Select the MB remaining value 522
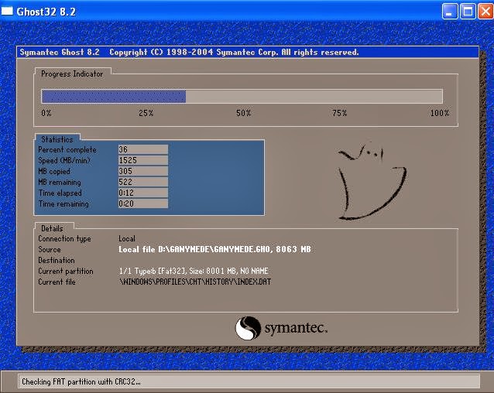 point(143,182)
